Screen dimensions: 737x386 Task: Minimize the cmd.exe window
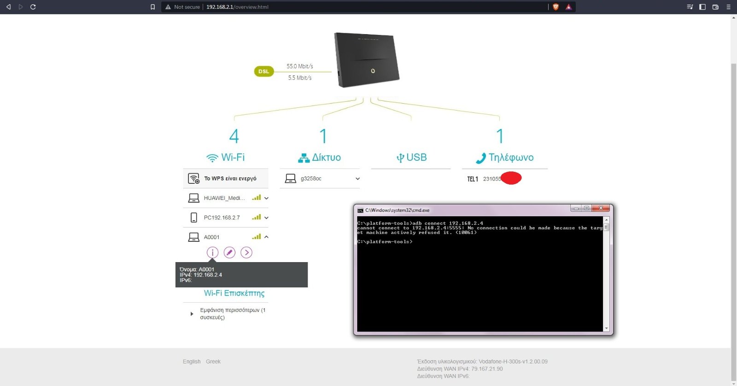[576, 208]
